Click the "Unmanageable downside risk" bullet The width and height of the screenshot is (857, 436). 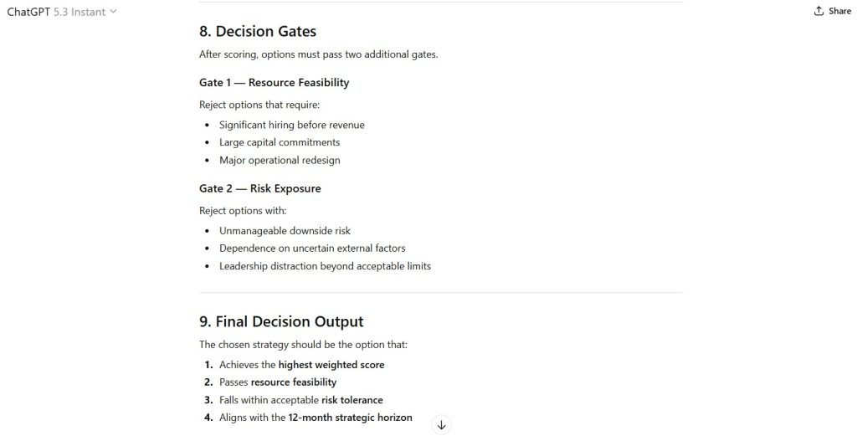point(285,230)
